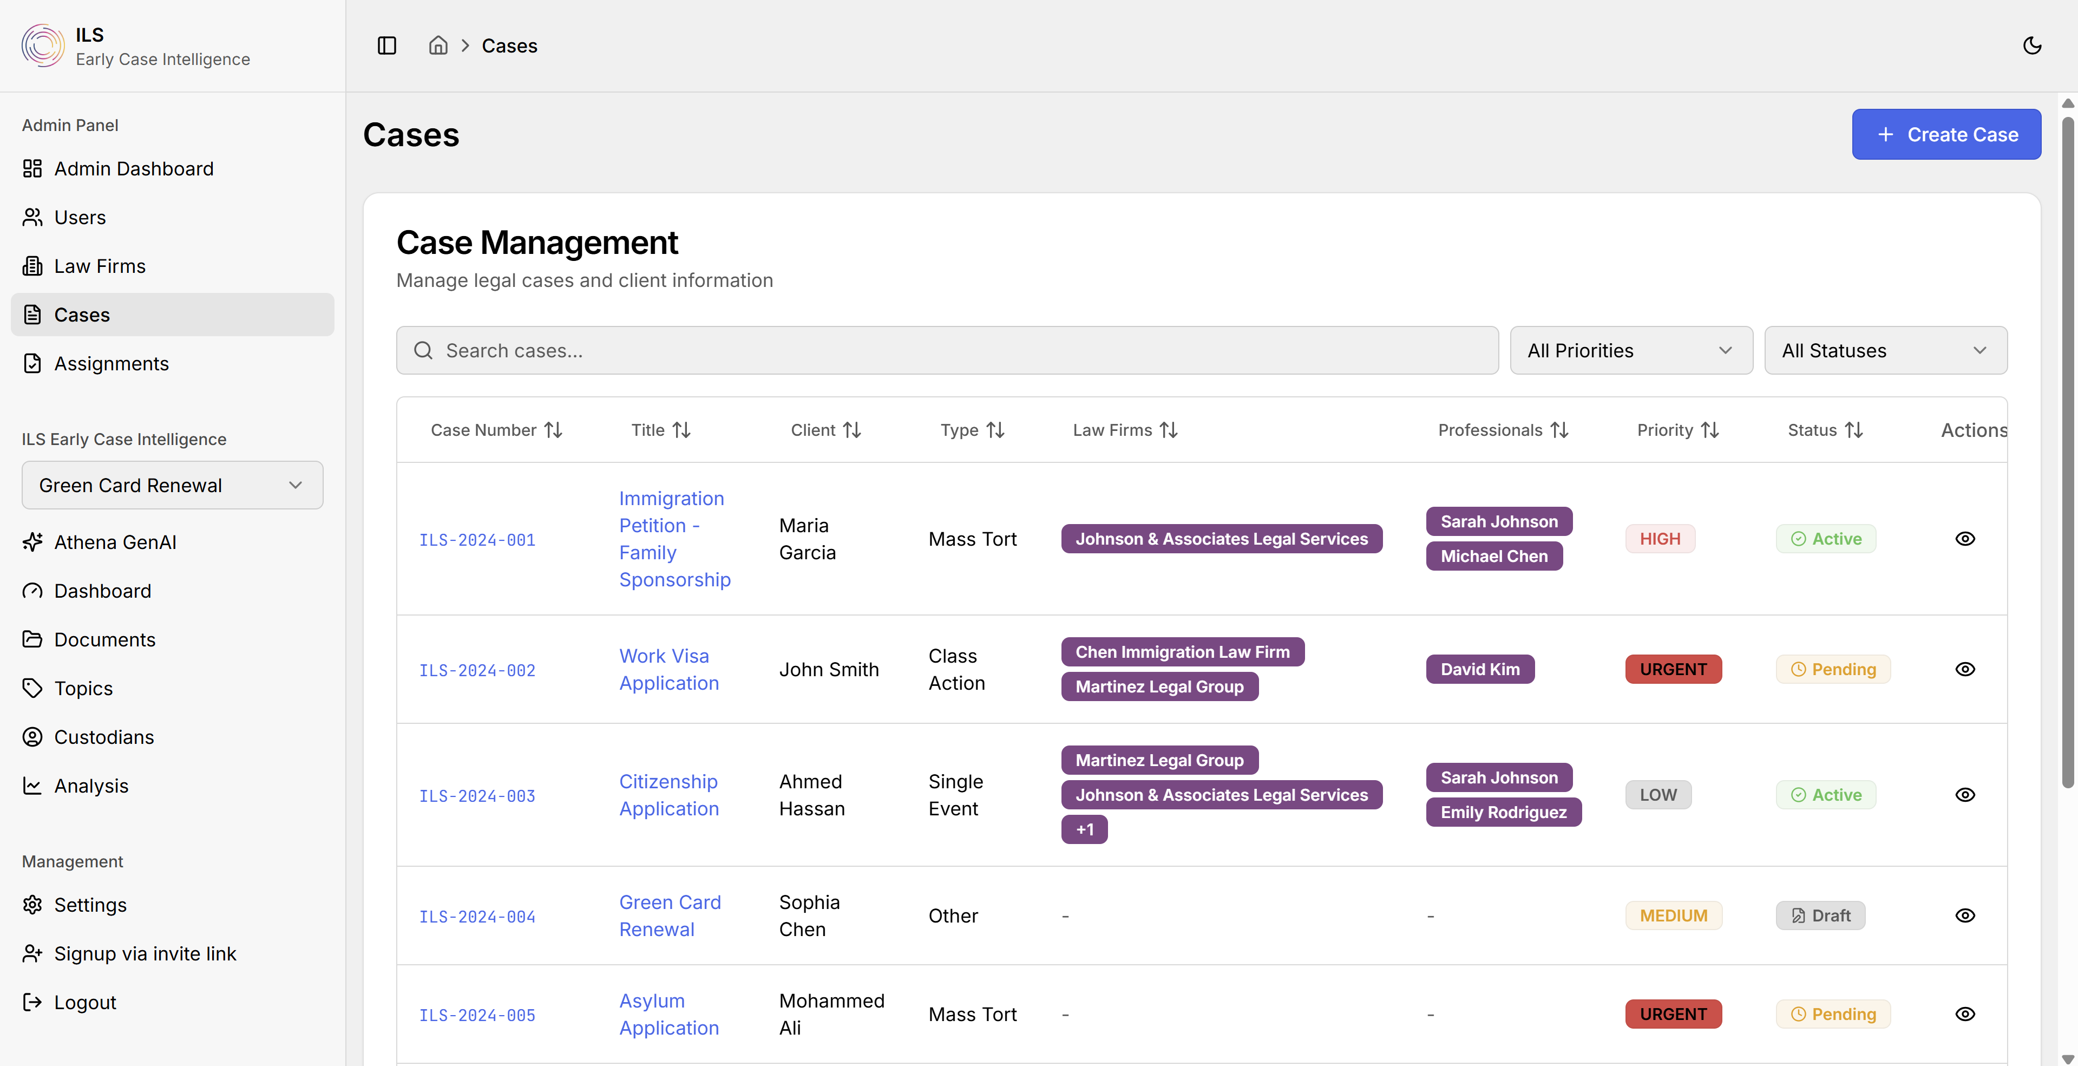
Task: Open Settings gear item
Action: [x=173, y=905]
